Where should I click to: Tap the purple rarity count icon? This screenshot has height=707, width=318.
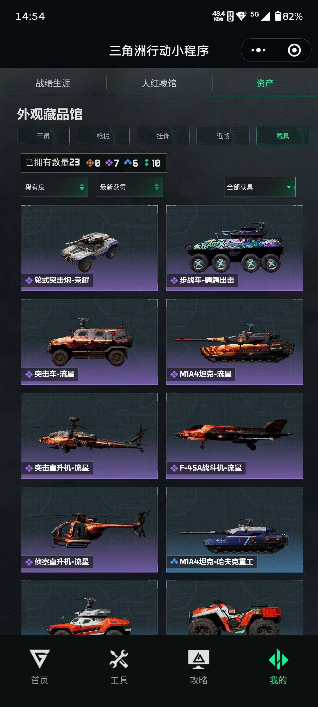[x=109, y=163]
